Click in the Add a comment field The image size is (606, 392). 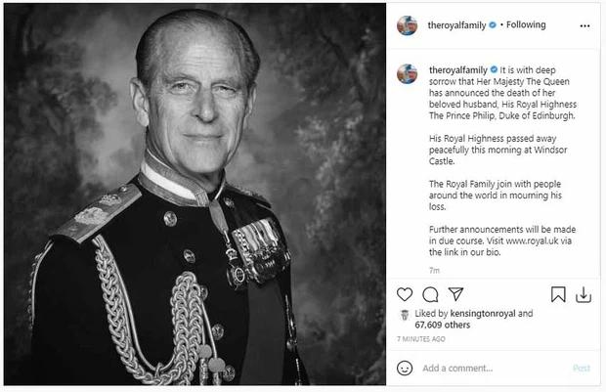[489, 369]
